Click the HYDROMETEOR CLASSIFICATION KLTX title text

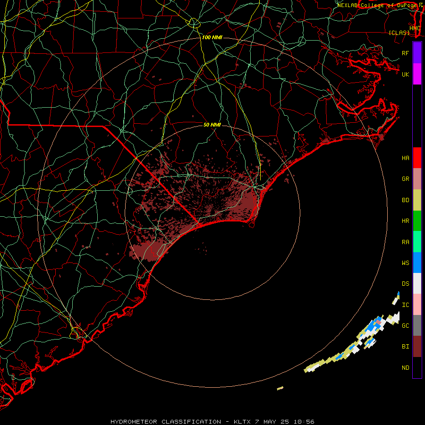click(x=212, y=422)
